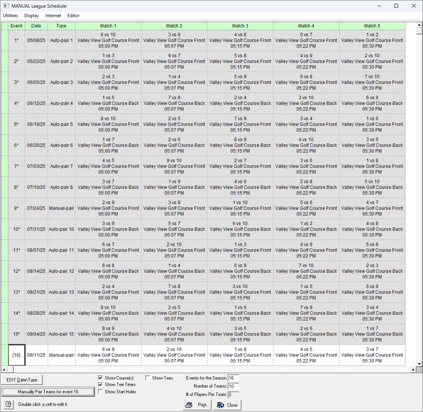Click the horizontal scrollbar left arrow
The height and width of the screenshot is (412, 423).
pos(5,369)
